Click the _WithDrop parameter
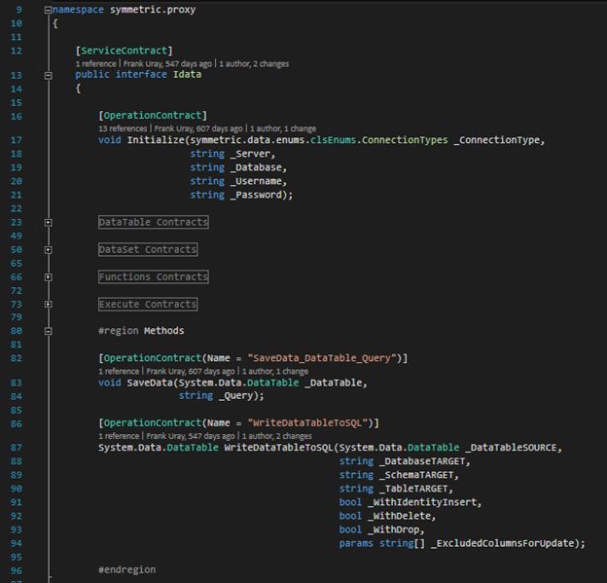Screen dimensions: 607x583 (x=393, y=529)
